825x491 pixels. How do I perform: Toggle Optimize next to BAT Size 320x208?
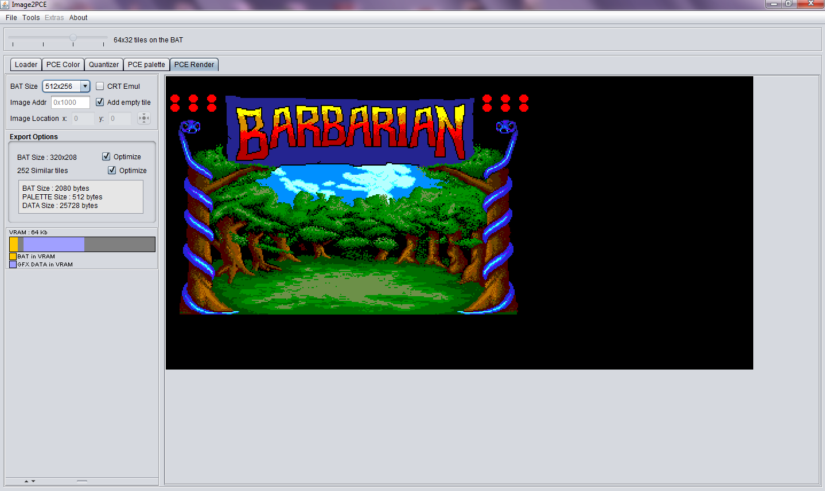coord(106,156)
